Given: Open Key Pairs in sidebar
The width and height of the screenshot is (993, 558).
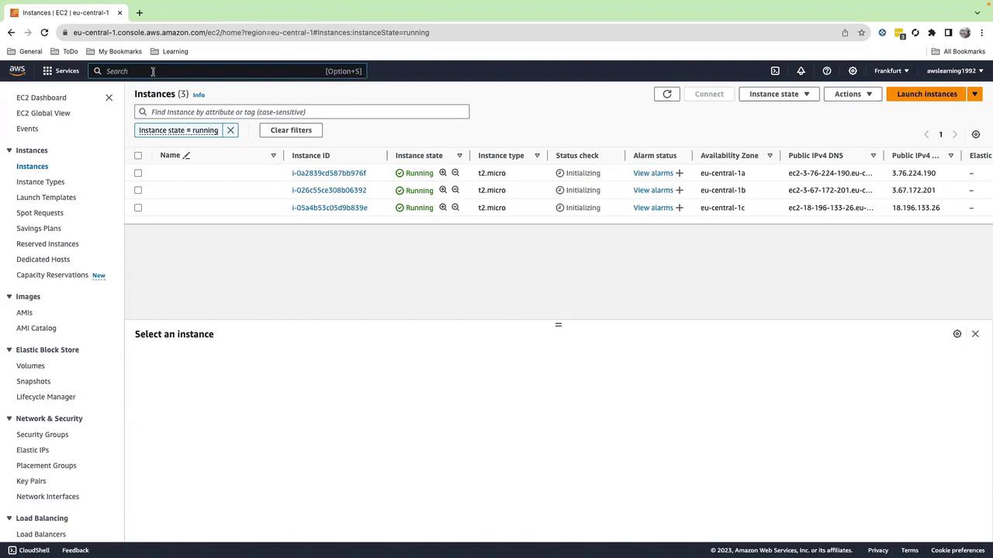Looking at the screenshot, I should tap(31, 481).
